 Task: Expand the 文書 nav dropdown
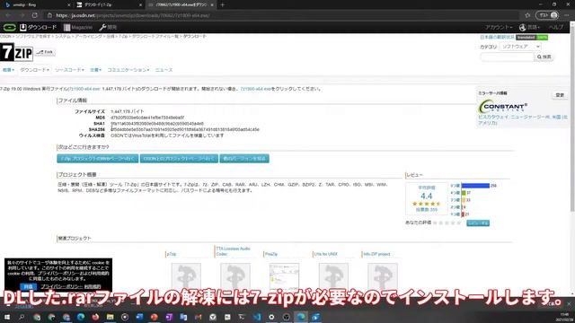pyautogui.click(x=95, y=70)
